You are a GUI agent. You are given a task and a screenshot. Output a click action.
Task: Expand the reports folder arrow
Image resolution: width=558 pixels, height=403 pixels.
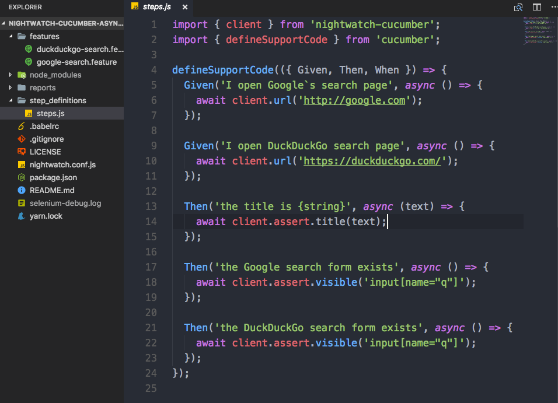tap(11, 87)
